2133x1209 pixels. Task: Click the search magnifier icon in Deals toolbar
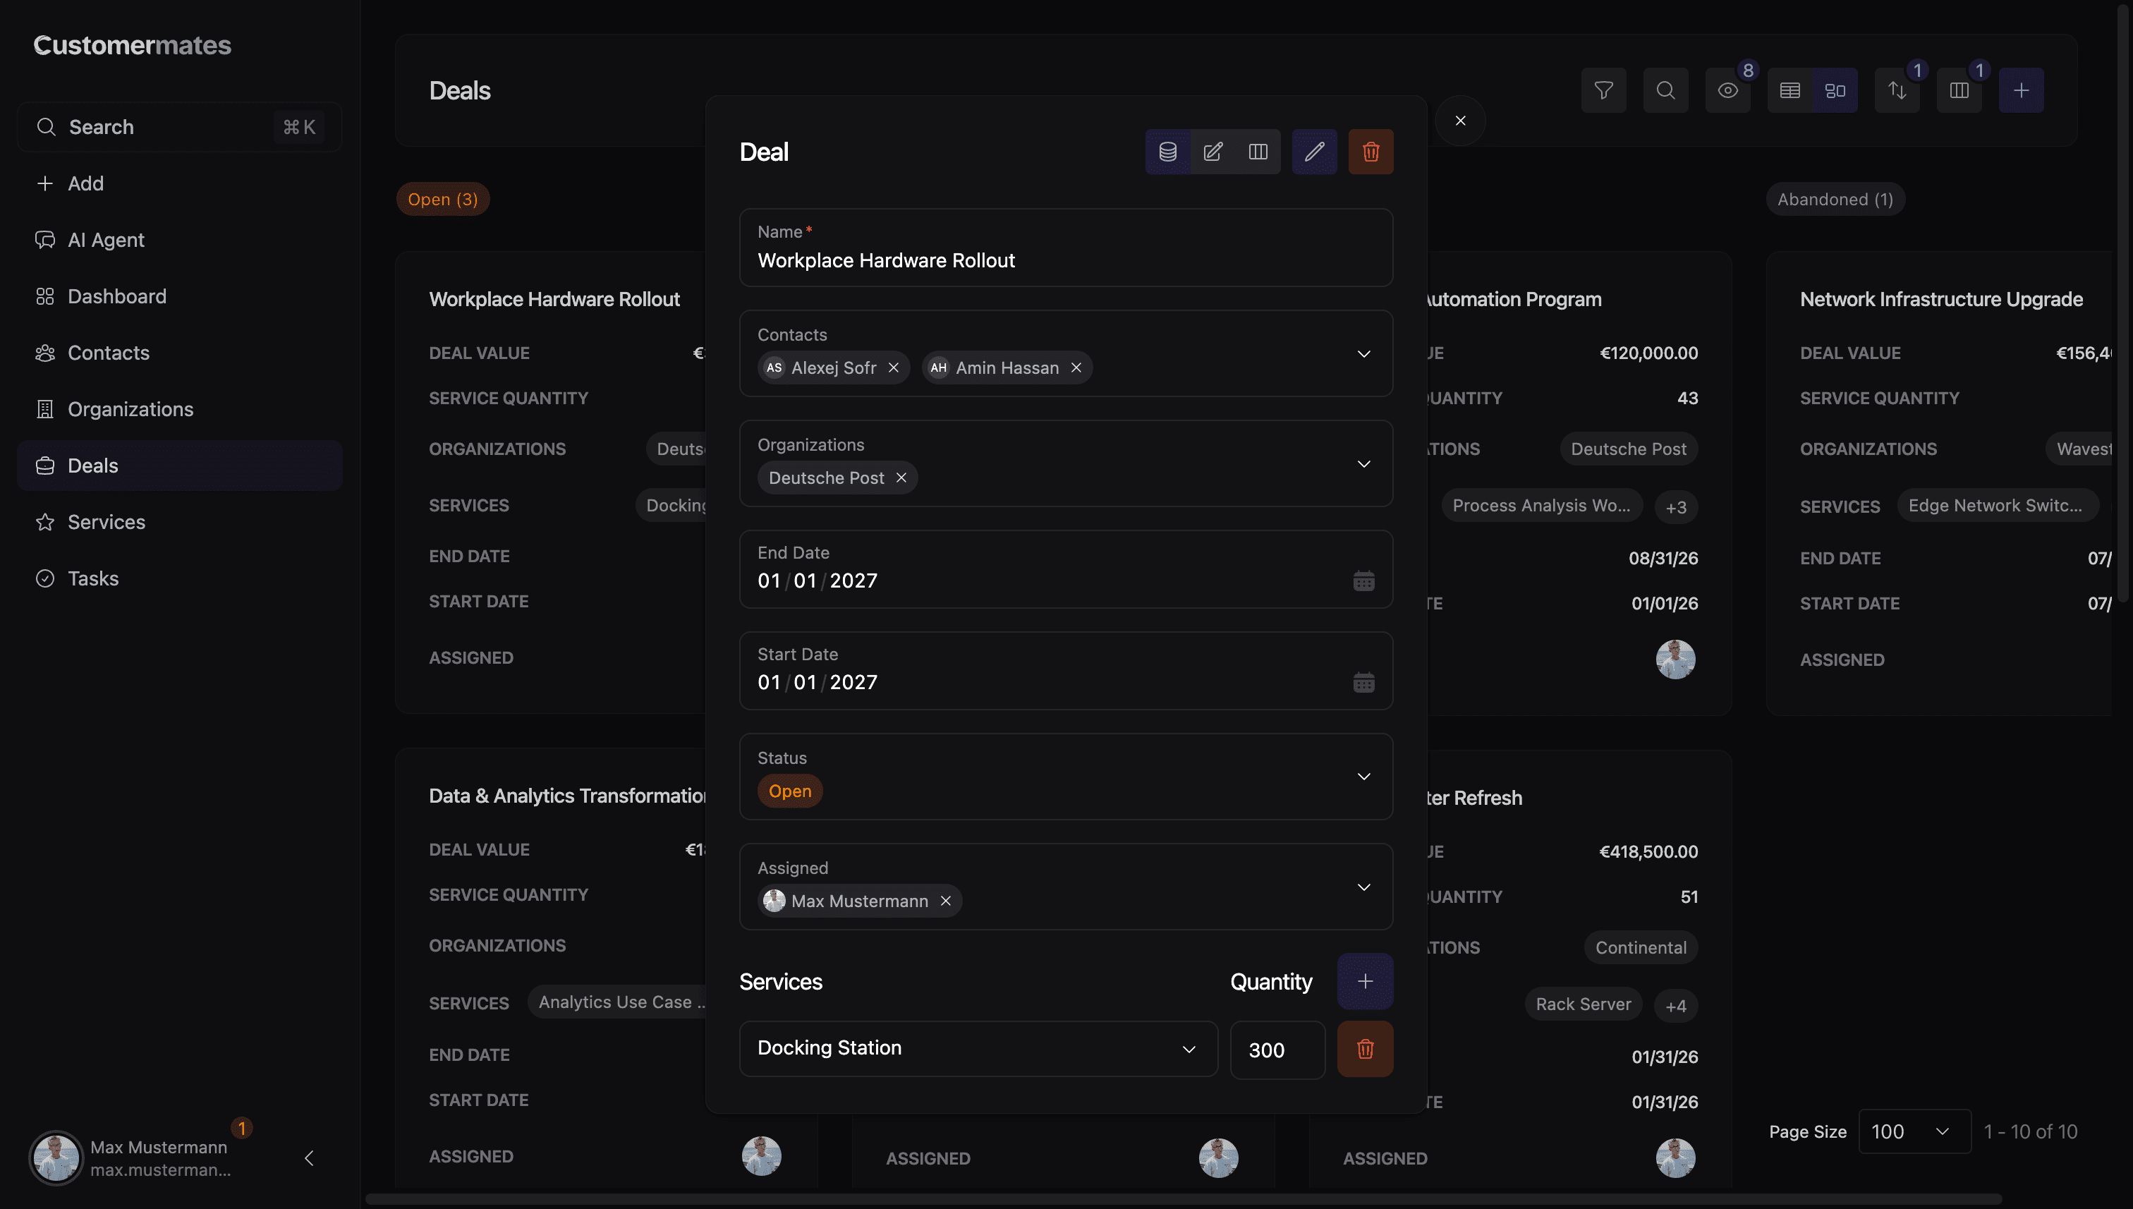click(1665, 90)
